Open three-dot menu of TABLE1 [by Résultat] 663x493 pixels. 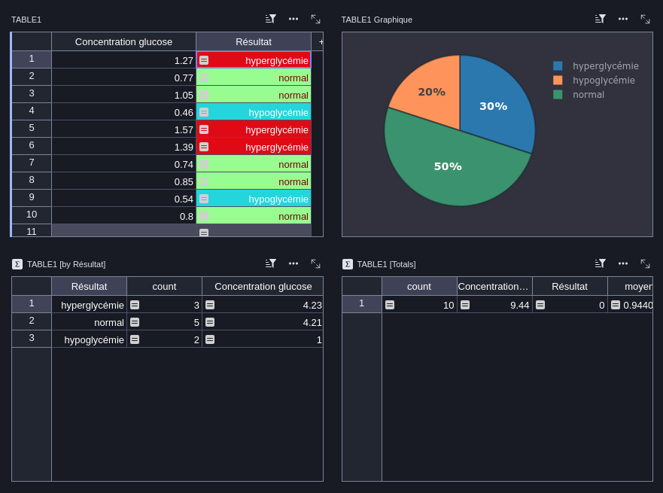click(x=293, y=264)
